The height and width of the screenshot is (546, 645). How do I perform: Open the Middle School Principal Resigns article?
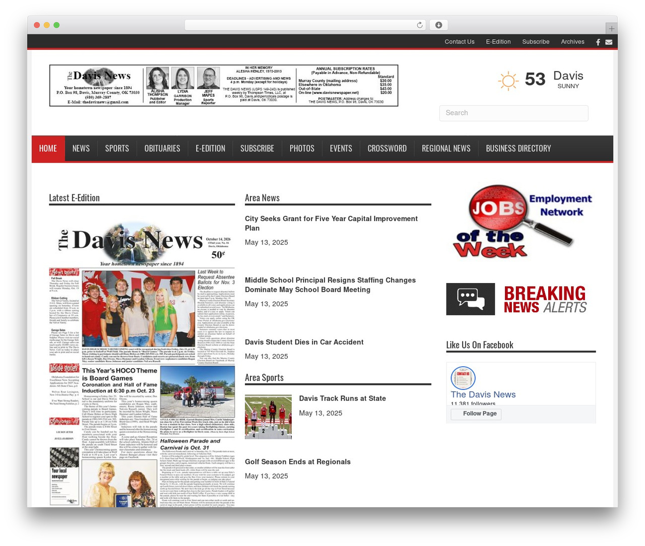click(x=330, y=285)
